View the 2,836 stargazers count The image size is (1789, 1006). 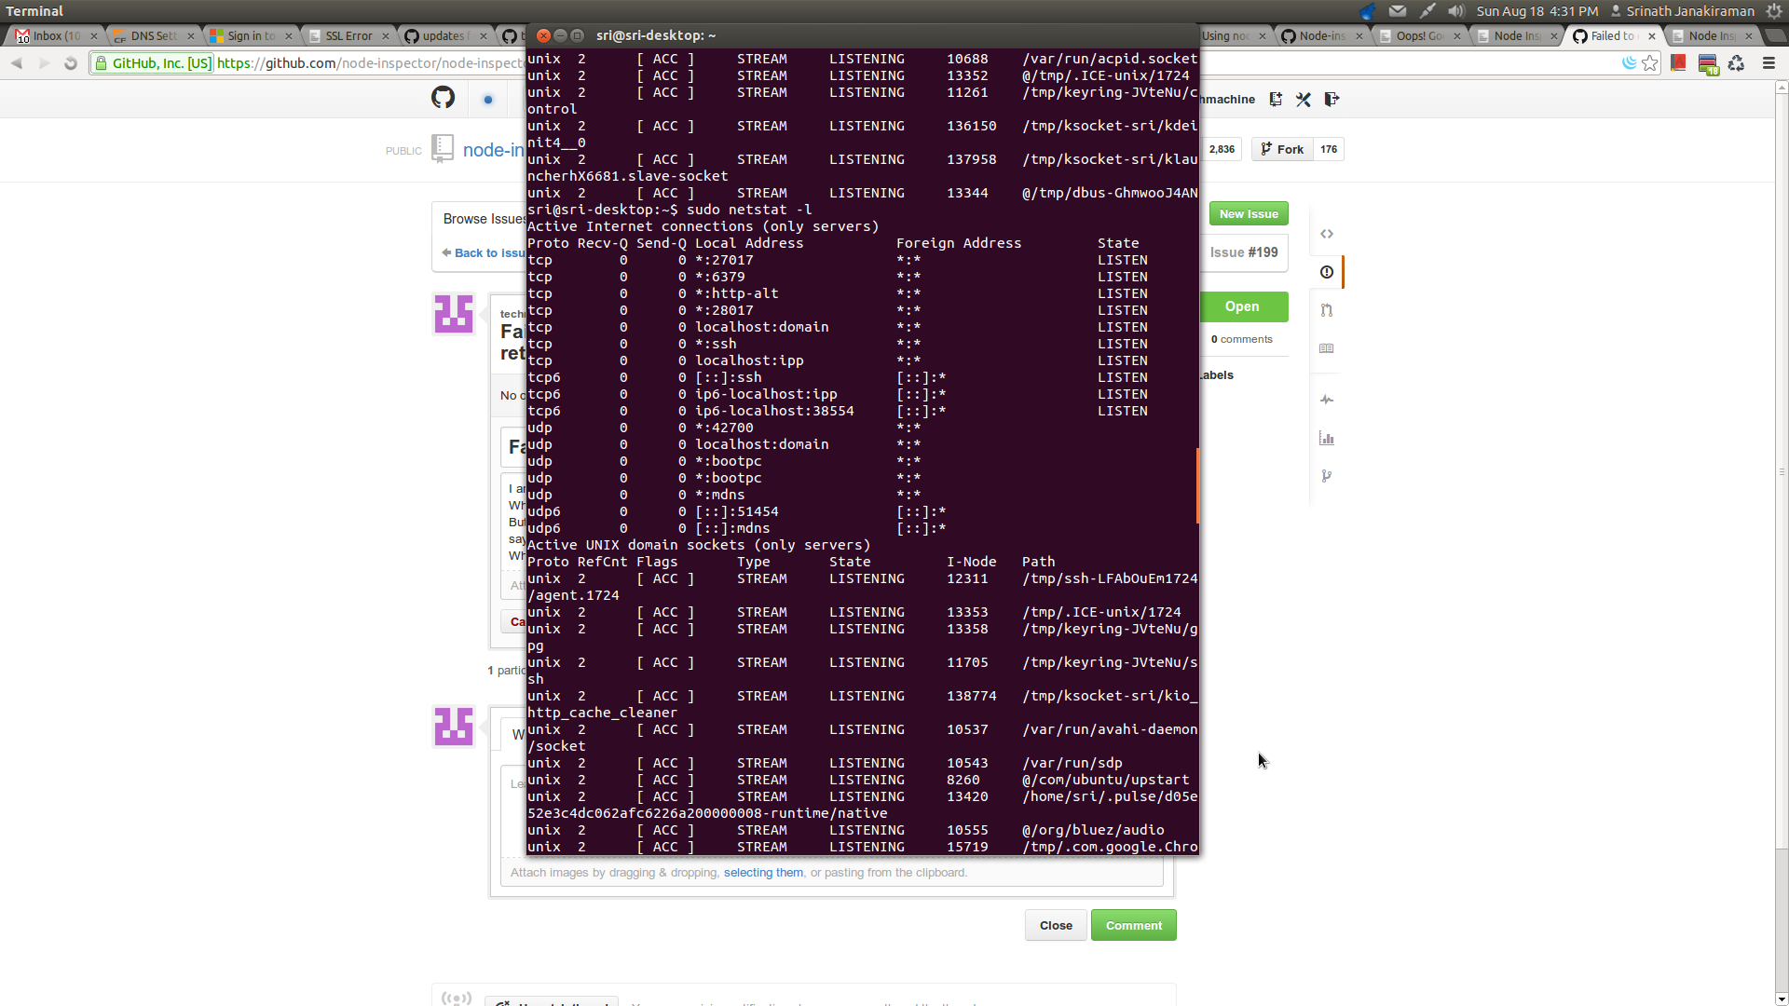pos(1222,149)
